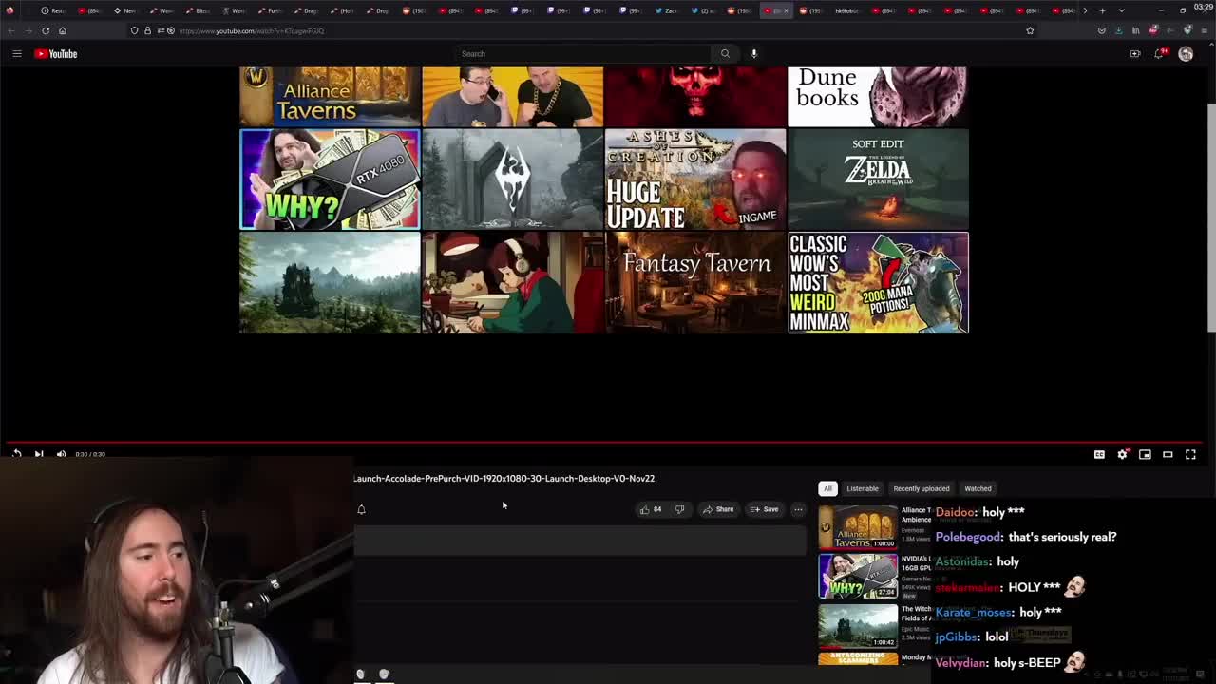Close the active YouTube tab
This screenshot has height=684, width=1216.
point(786,10)
